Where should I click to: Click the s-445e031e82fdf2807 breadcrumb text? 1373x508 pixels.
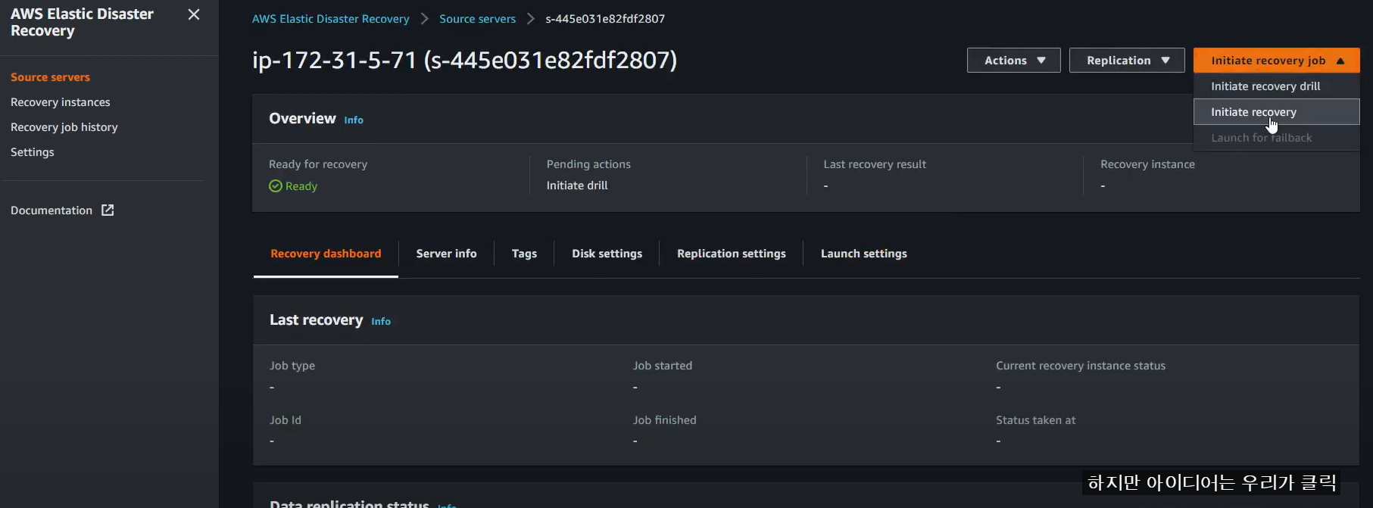(x=605, y=19)
